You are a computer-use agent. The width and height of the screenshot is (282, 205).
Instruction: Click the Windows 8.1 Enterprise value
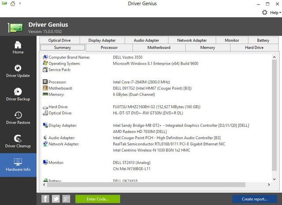click(x=156, y=63)
